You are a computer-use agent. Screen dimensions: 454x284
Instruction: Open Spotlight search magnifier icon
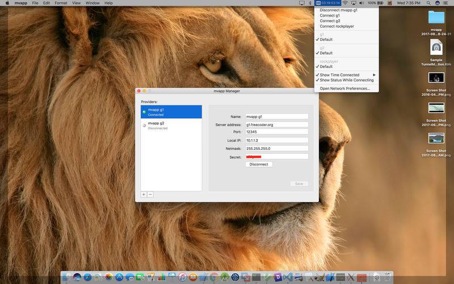point(428,3)
